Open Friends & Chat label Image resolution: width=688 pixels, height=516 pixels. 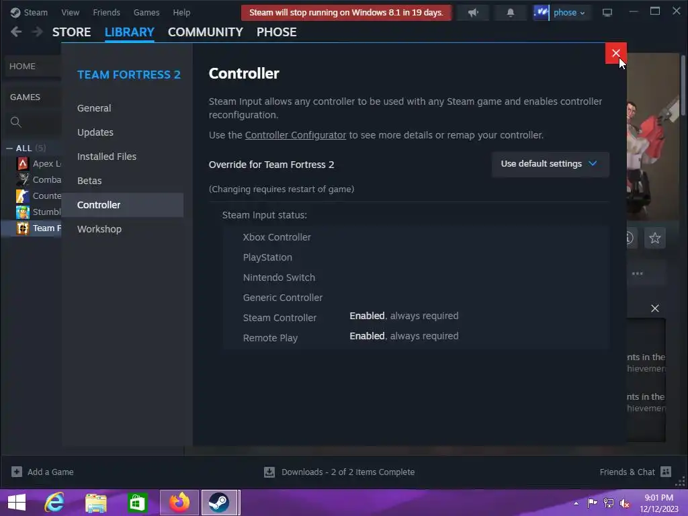pos(627,472)
